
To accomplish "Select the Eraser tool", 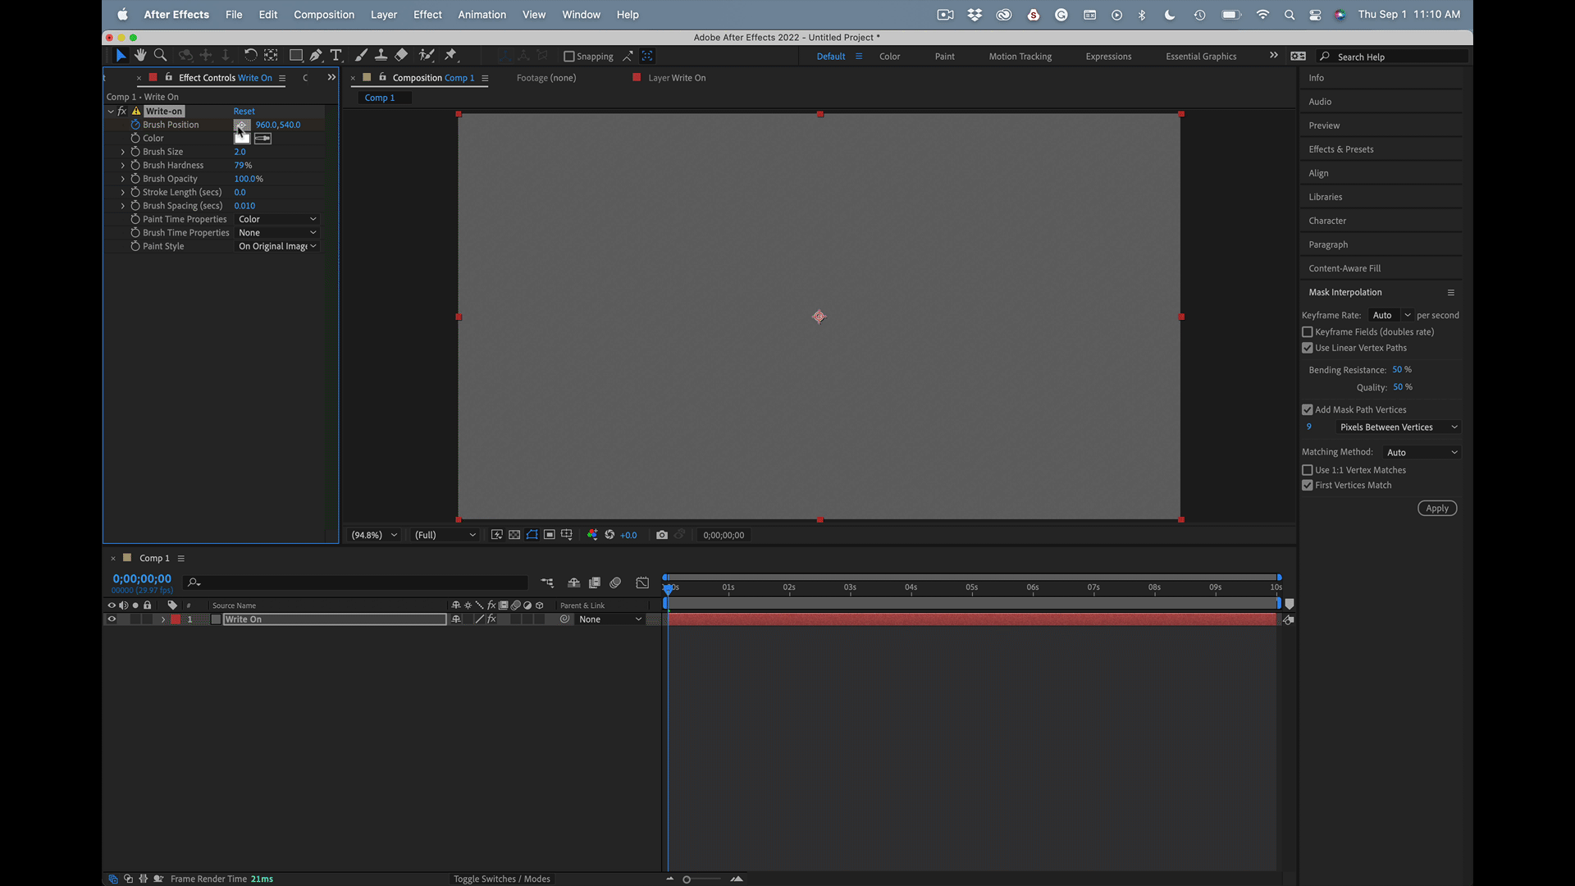I will pyautogui.click(x=401, y=55).
